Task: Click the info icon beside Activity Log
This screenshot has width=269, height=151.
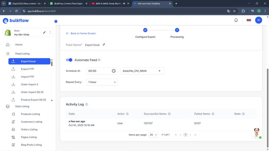Action: click(86, 104)
